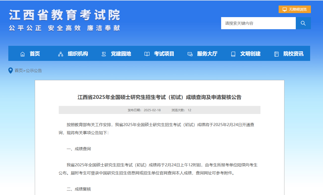Image resolution: width=323 pixels, height=195 pixels.
Task: Click the document icon beside 院校资讯
Action: point(276,54)
